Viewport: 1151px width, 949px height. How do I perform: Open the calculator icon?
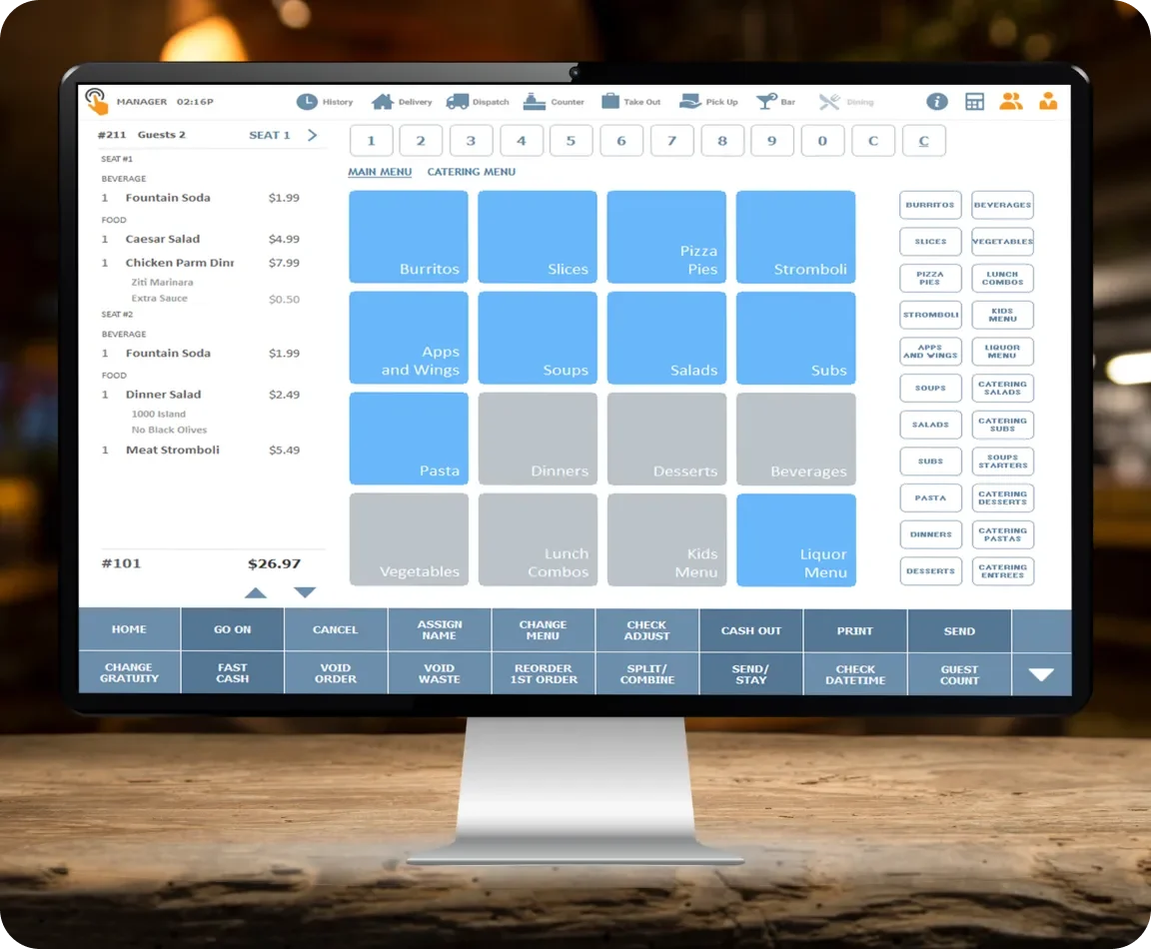tap(974, 101)
